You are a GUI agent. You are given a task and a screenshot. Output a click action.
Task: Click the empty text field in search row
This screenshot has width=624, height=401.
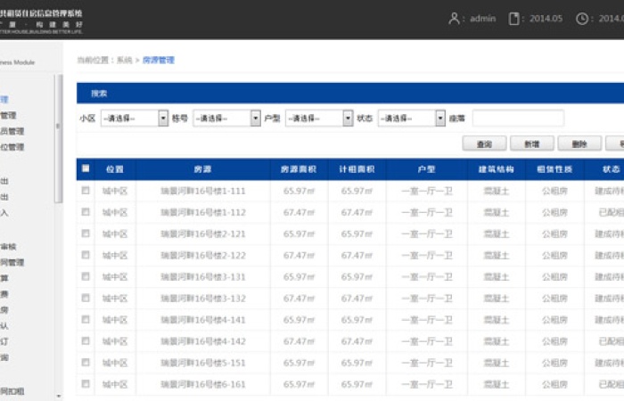(x=518, y=119)
